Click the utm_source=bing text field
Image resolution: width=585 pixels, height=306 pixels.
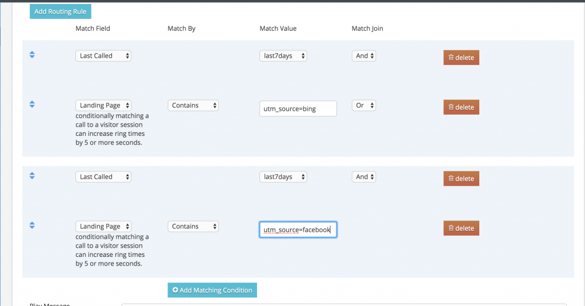click(x=298, y=108)
